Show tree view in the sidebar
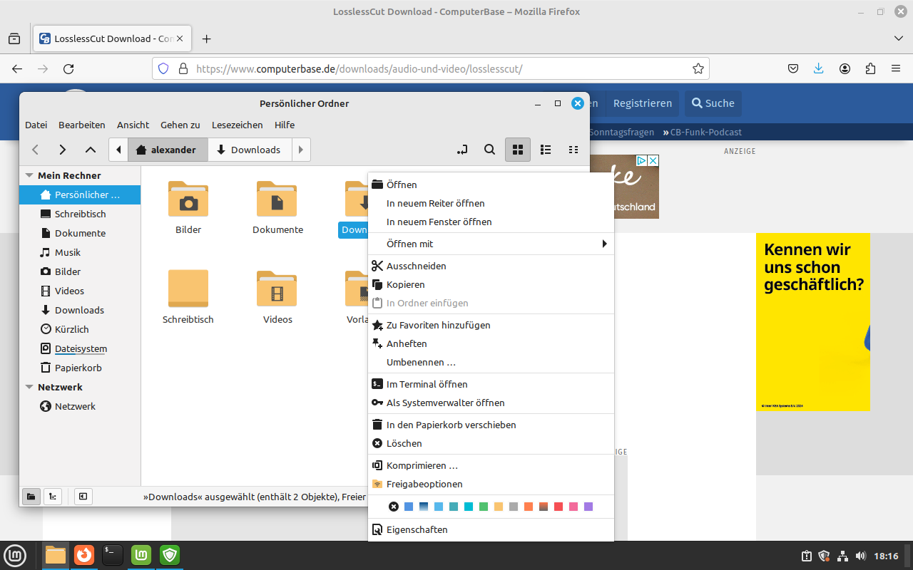 coord(53,496)
